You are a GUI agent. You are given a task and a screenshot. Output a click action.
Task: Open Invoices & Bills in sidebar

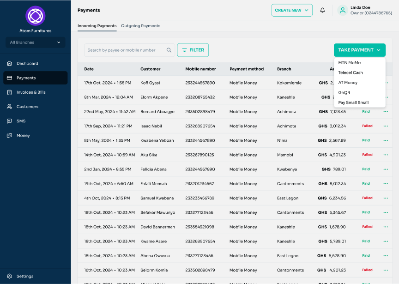point(31,92)
